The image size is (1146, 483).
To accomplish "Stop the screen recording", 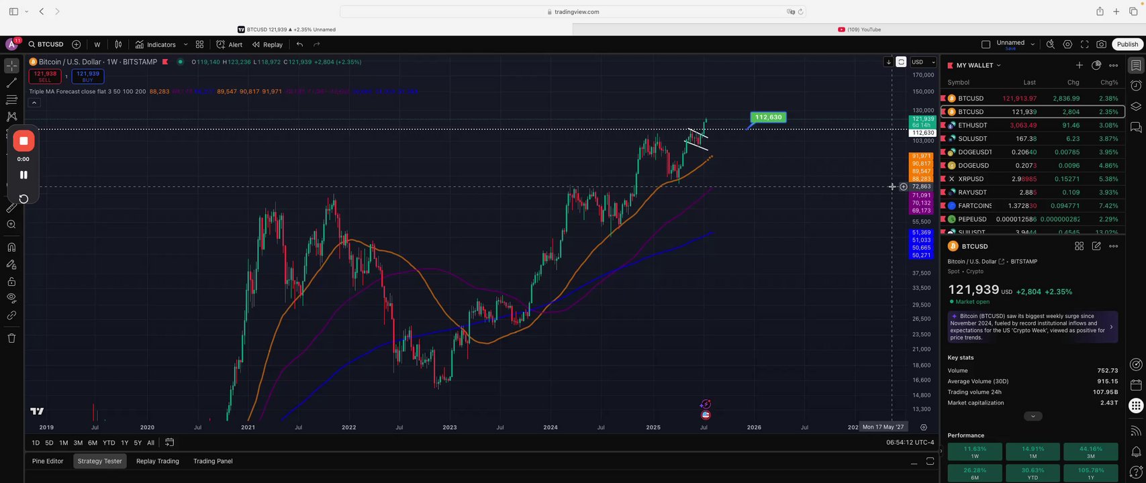I will click(23, 141).
